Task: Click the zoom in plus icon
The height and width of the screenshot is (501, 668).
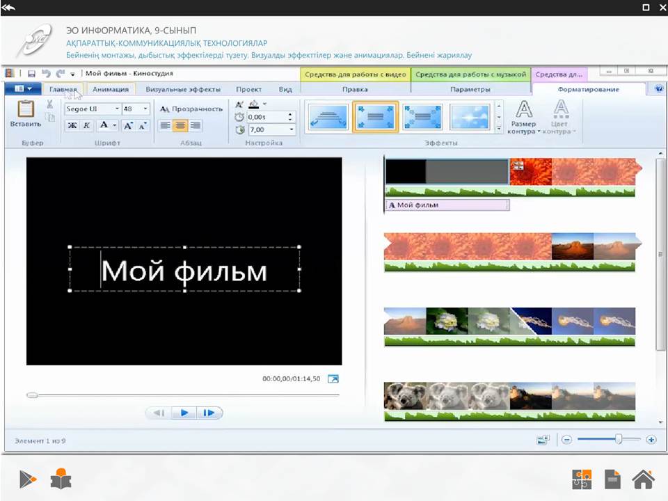Action: [x=651, y=440]
